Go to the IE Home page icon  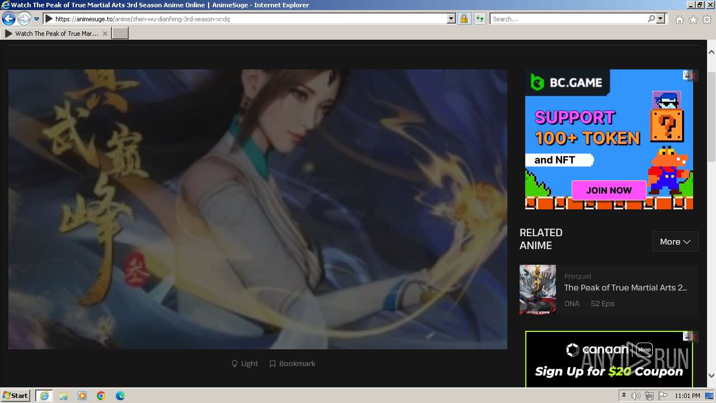point(679,20)
